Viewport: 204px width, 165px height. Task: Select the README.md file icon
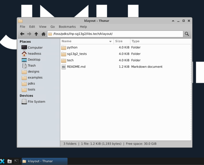point(64,67)
